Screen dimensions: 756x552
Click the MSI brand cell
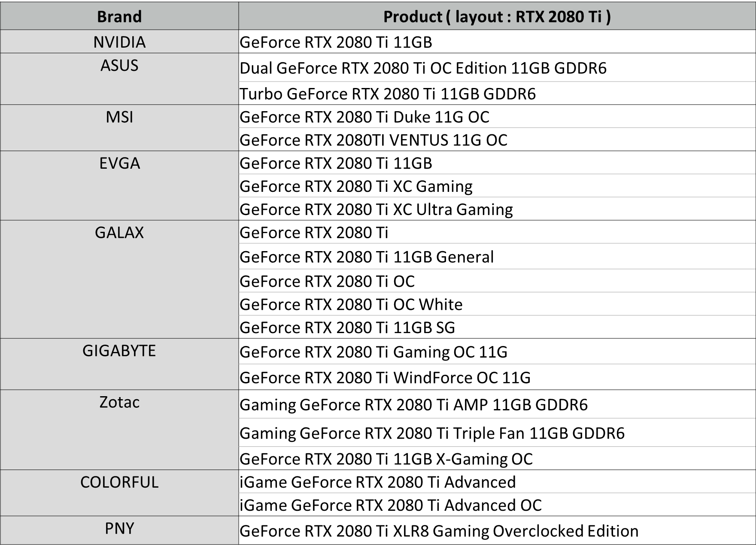tap(119, 128)
